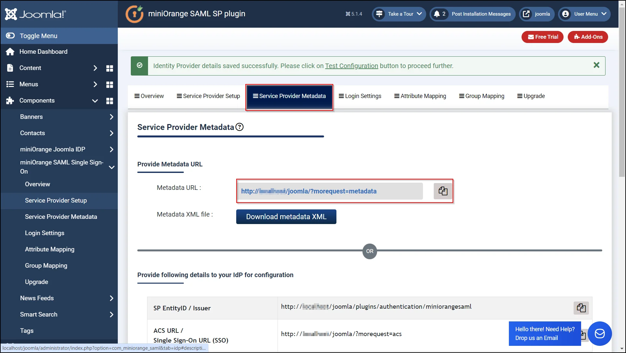Switch to Group Mapping tab
This screenshot has width=626, height=353.
pyautogui.click(x=482, y=96)
